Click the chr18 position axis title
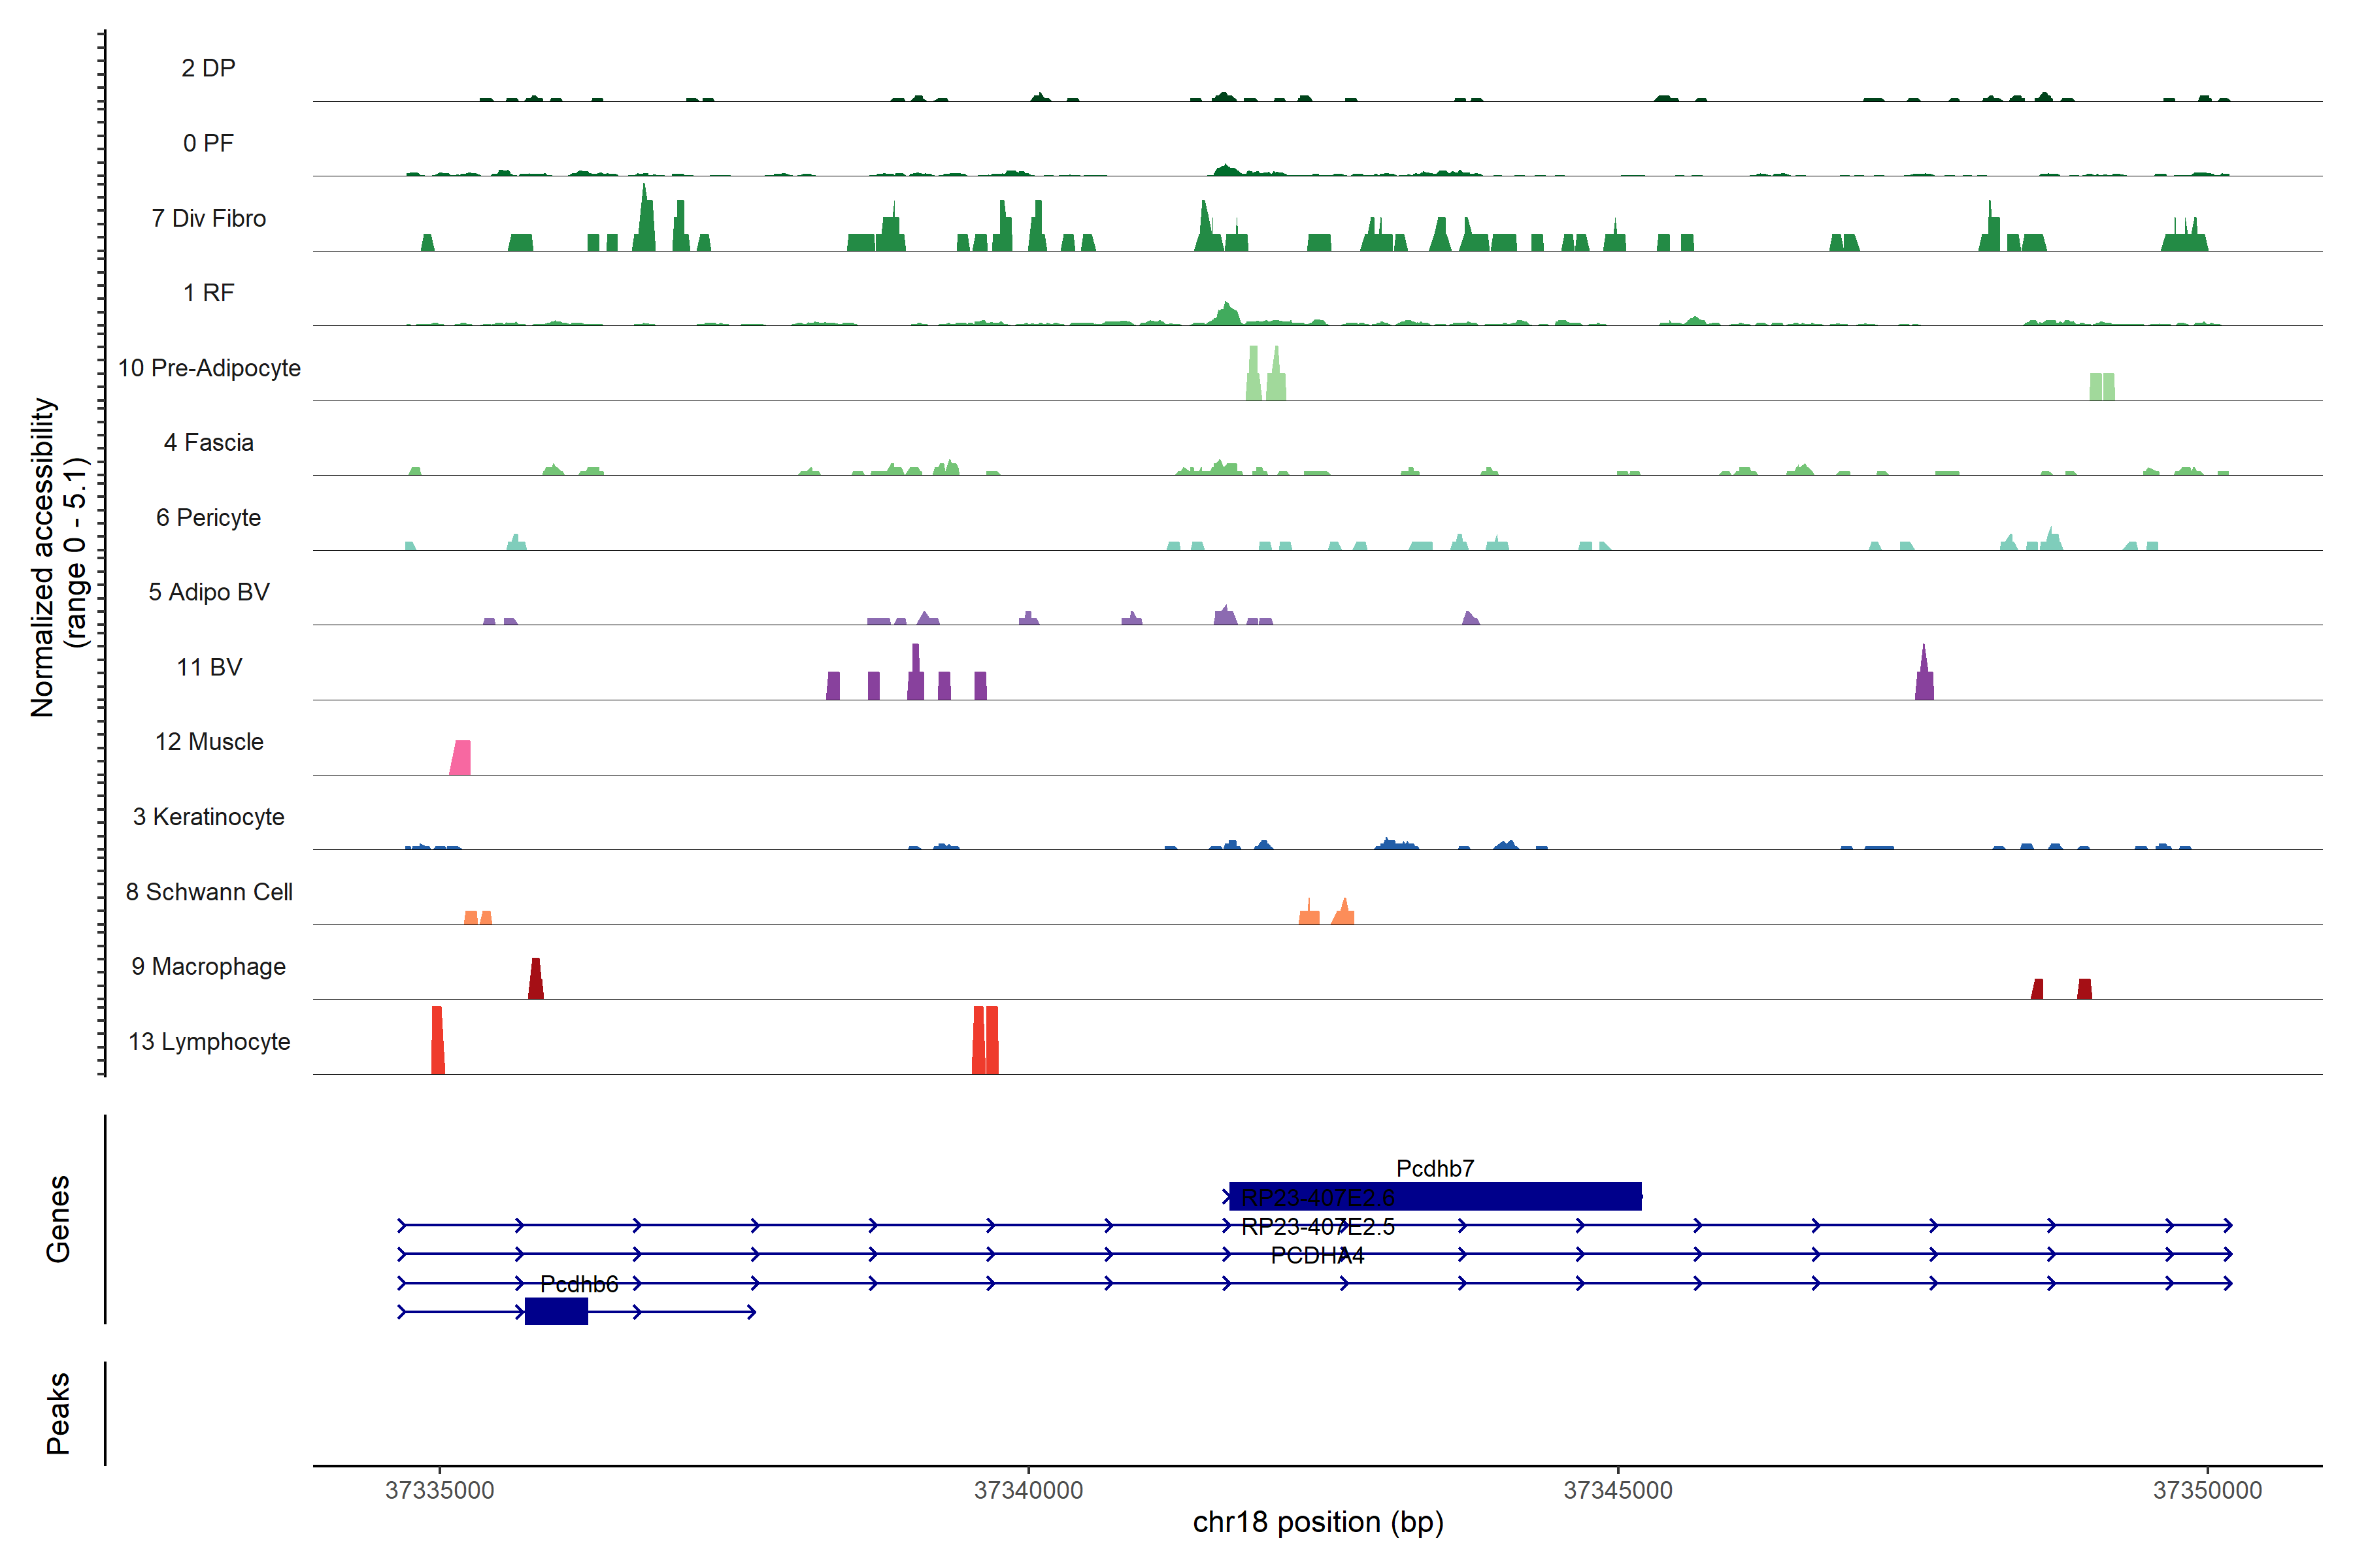Viewport: 2353px width, 1568px height. pos(1318,1522)
